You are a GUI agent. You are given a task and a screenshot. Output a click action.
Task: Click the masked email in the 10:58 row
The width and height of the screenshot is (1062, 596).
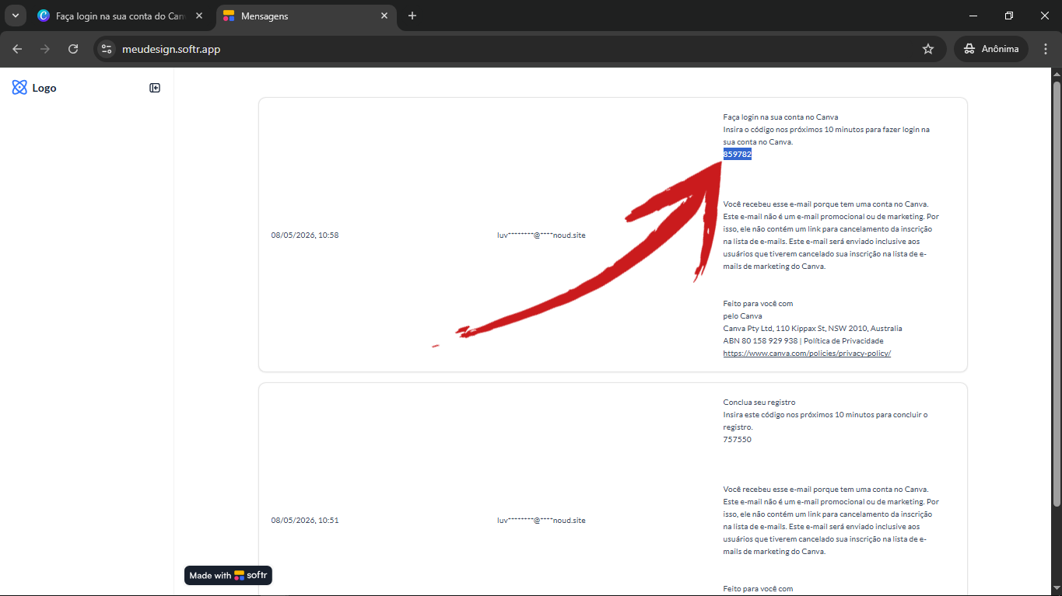[542, 235]
